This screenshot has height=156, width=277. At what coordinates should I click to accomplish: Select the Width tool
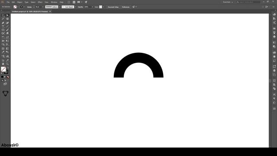(3, 41)
